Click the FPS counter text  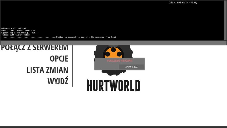tap(183, 3)
